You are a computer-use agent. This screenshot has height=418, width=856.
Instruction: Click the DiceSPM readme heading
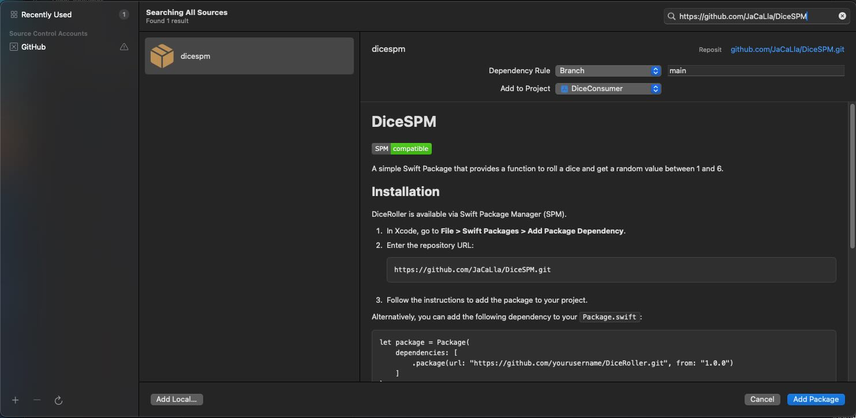[404, 122]
